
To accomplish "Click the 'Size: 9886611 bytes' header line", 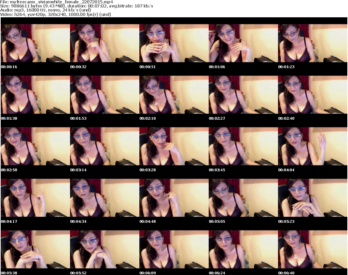I will point(76,6).
